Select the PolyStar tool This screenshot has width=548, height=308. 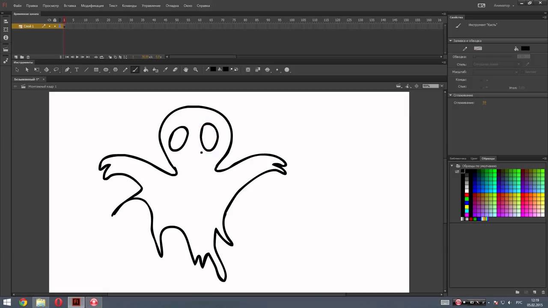click(x=115, y=70)
